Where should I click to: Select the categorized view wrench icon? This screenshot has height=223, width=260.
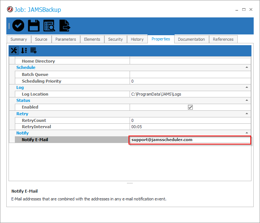tap(14, 50)
